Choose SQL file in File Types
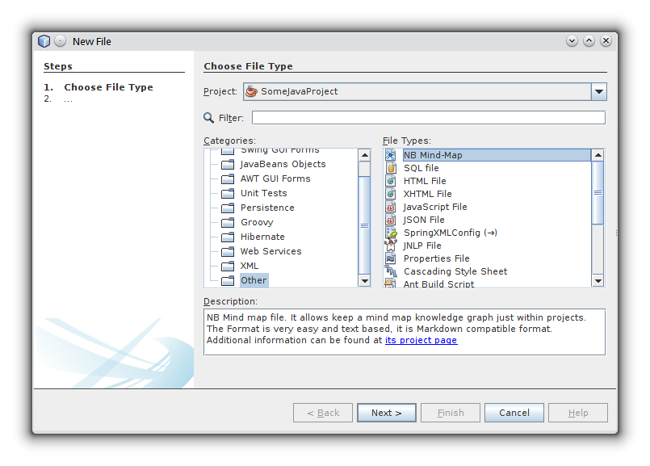This screenshot has width=650, height=466. [x=488, y=168]
